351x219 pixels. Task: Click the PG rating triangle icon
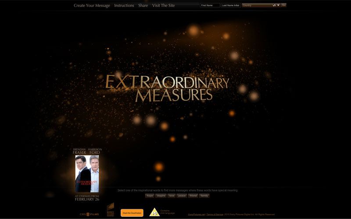[x=154, y=212]
